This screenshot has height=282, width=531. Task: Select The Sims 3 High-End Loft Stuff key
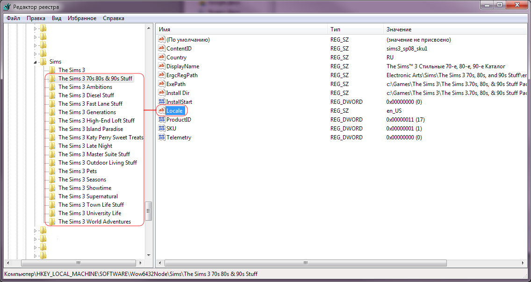pos(96,121)
